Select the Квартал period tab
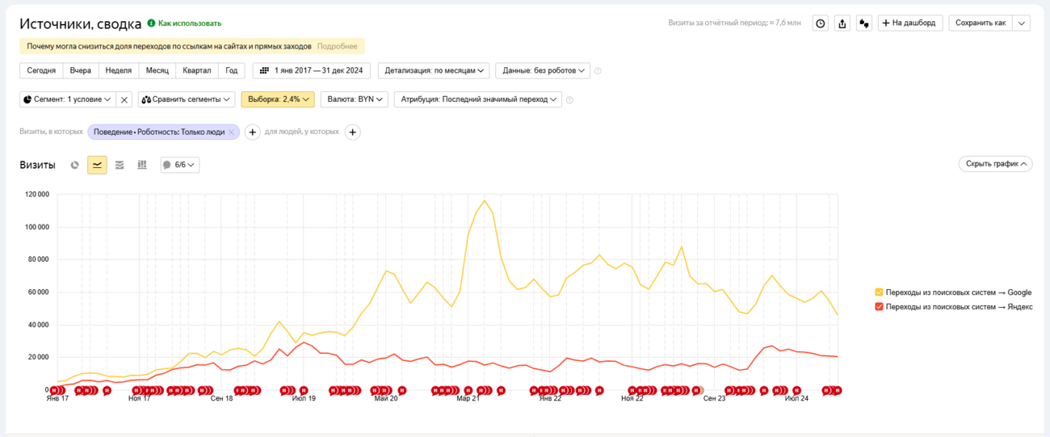The width and height of the screenshot is (1050, 437). (196, 70)
